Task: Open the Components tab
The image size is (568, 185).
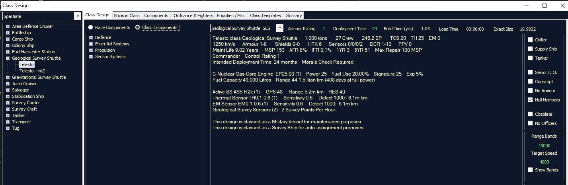Action: 156,16
